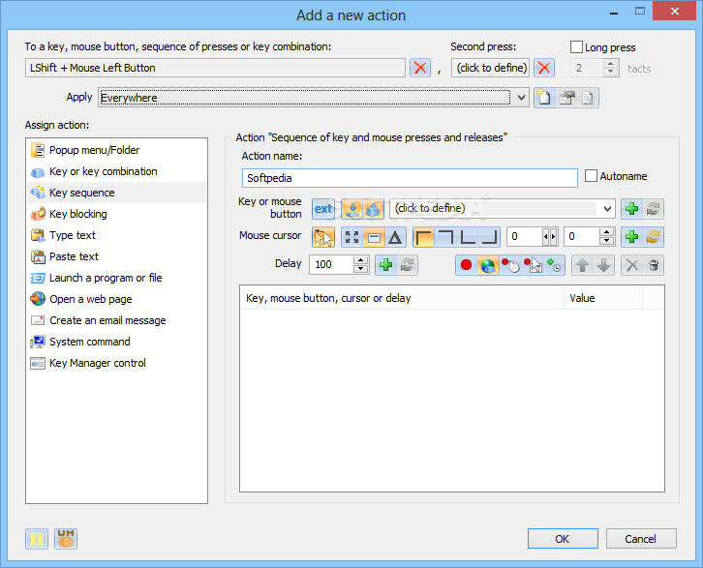Increase the Delay value
This screenshot has height=568, width=703.
360,260
